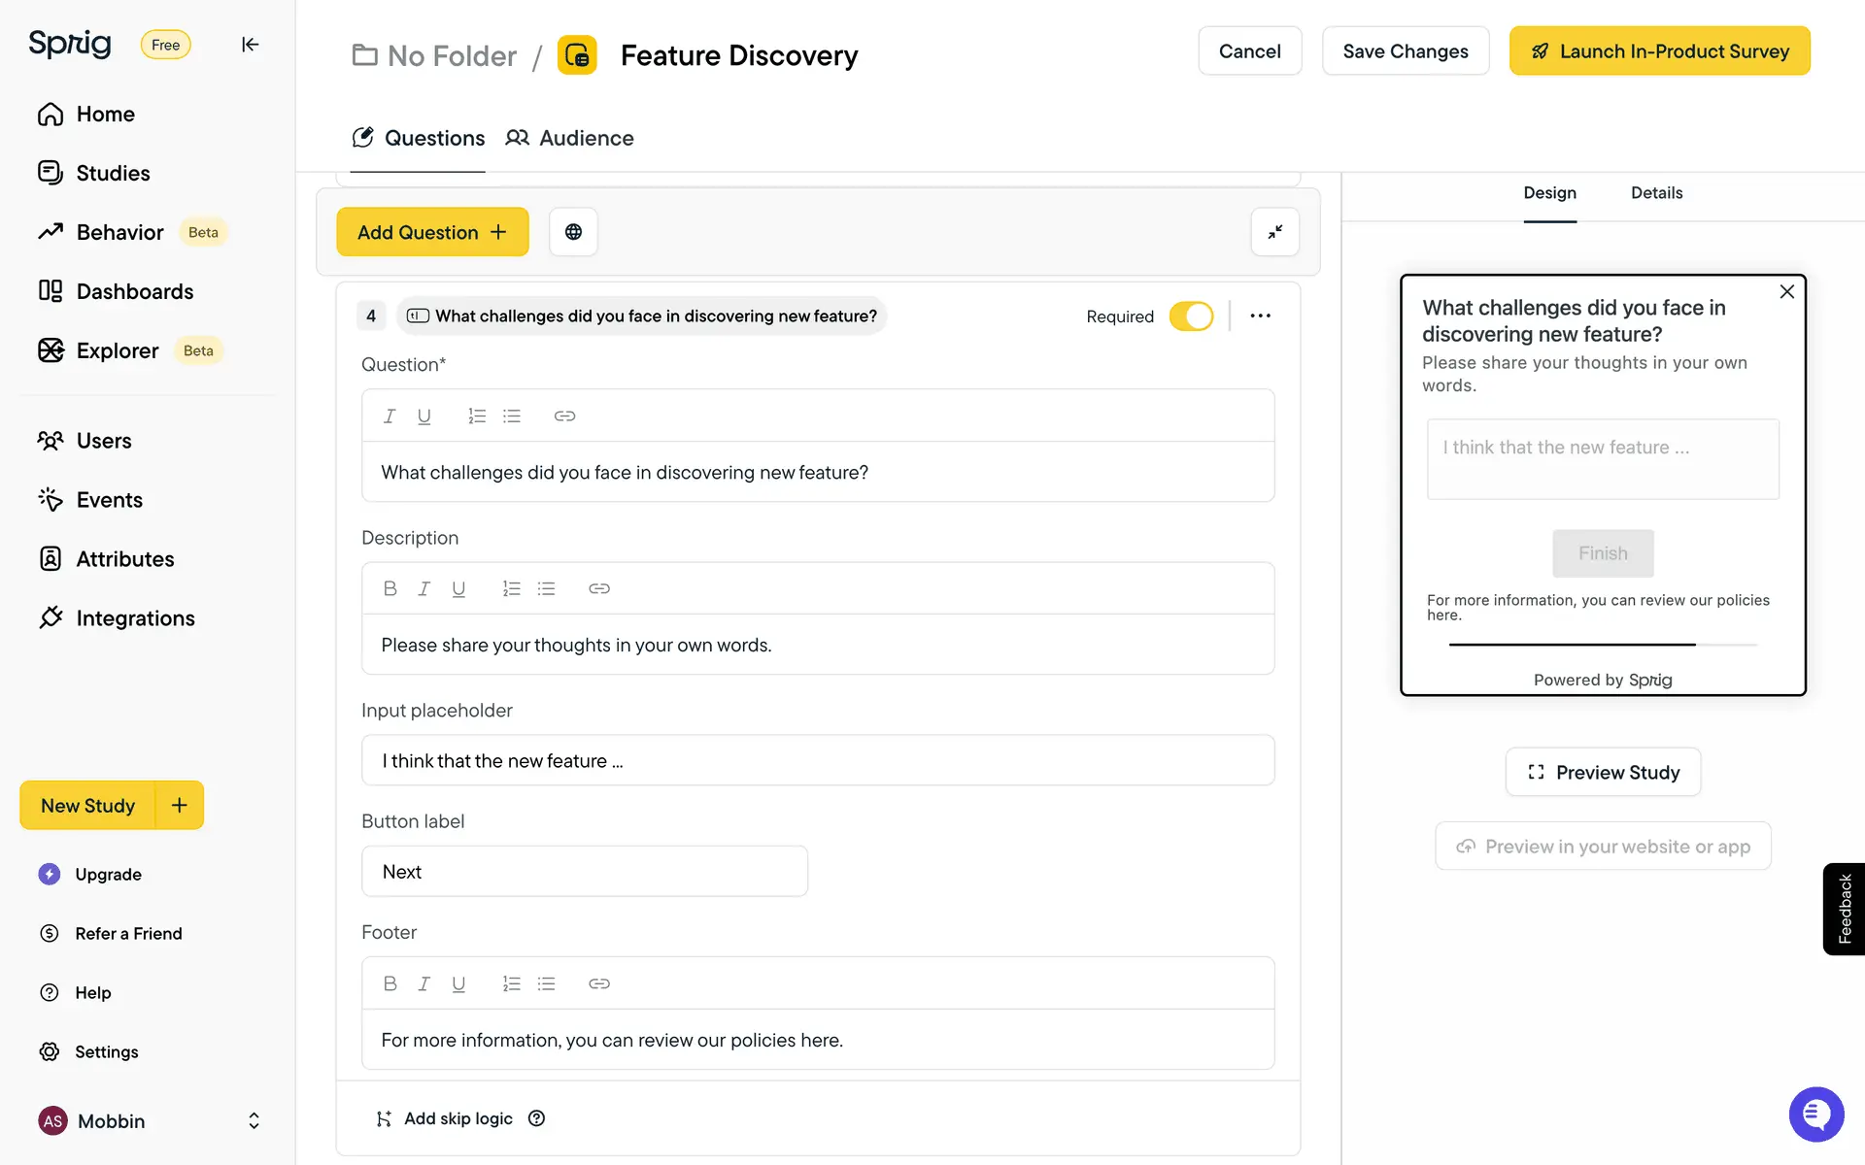Open New Study plus dropdown
The image size is (1865, 1165).
[180, 805]
